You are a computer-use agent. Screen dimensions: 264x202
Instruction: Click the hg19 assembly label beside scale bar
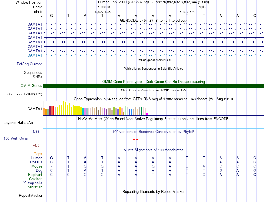(x=203, y=7)
